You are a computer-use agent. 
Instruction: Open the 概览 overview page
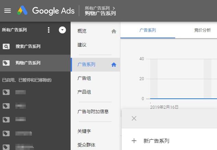click(x=82, y=31)
